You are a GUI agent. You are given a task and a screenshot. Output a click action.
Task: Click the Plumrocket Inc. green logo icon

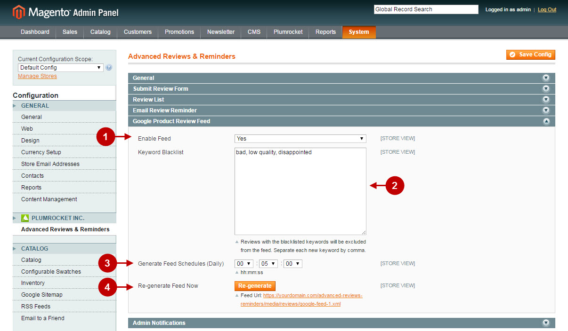(25, 218)
